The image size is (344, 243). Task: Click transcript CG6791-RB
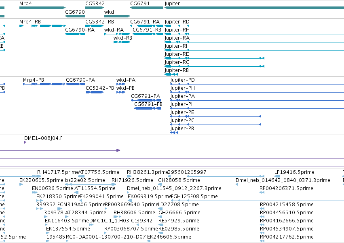click(147, 30)
